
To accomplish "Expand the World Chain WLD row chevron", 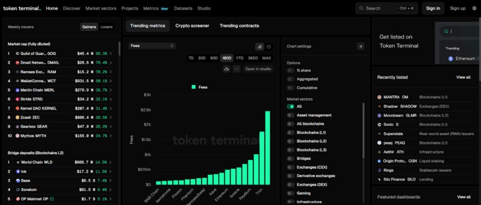I will pos(111,163).
